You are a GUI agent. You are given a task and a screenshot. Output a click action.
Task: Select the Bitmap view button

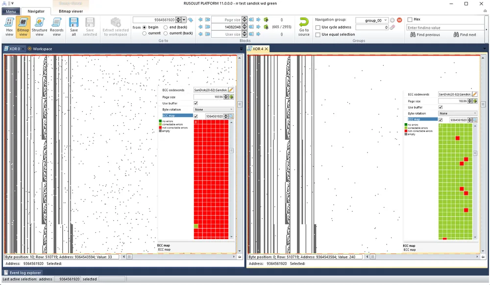click(x=23, y=27)
